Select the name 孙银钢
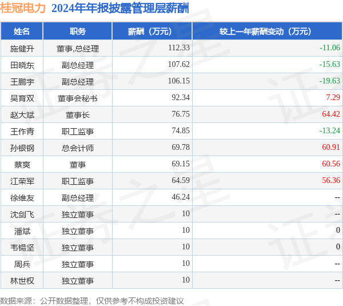Image resolution: width=343 pixels, height=306 pixels. click(22, 148)
